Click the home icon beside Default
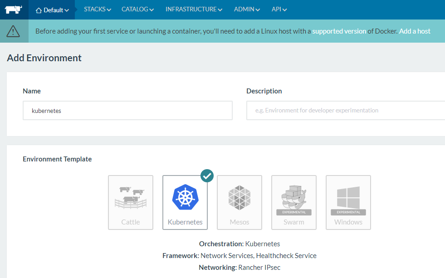 (x=39, y=10)
